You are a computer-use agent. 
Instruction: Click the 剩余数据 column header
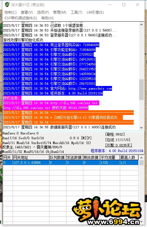91,157
